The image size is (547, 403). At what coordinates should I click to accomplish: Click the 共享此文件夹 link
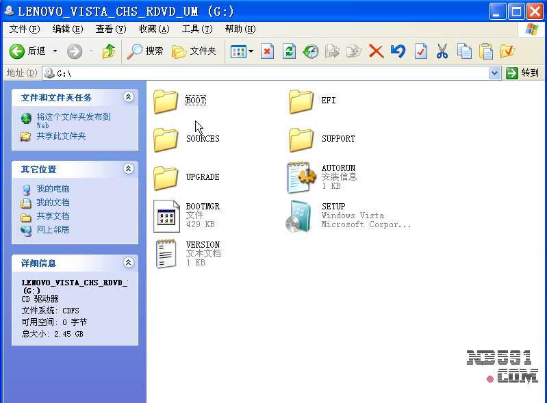point(61,136)
